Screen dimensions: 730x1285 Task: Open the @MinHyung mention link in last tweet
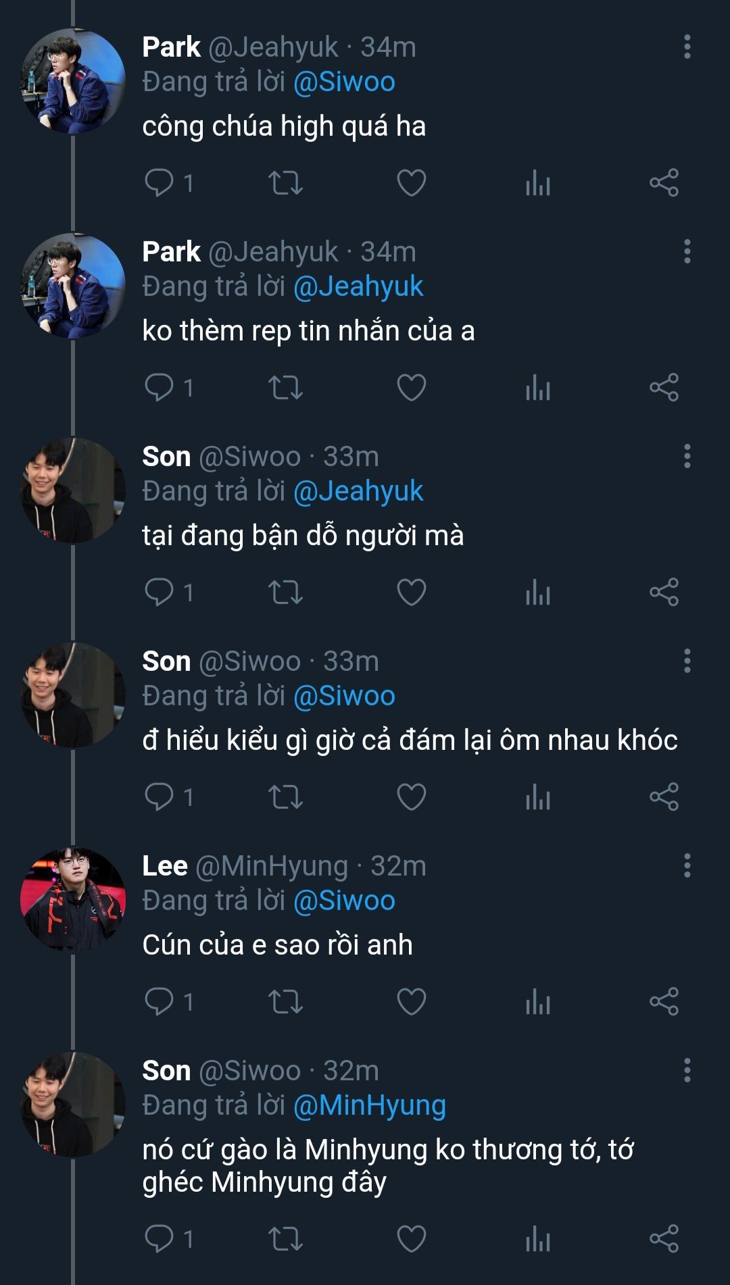click(370, 1105)
